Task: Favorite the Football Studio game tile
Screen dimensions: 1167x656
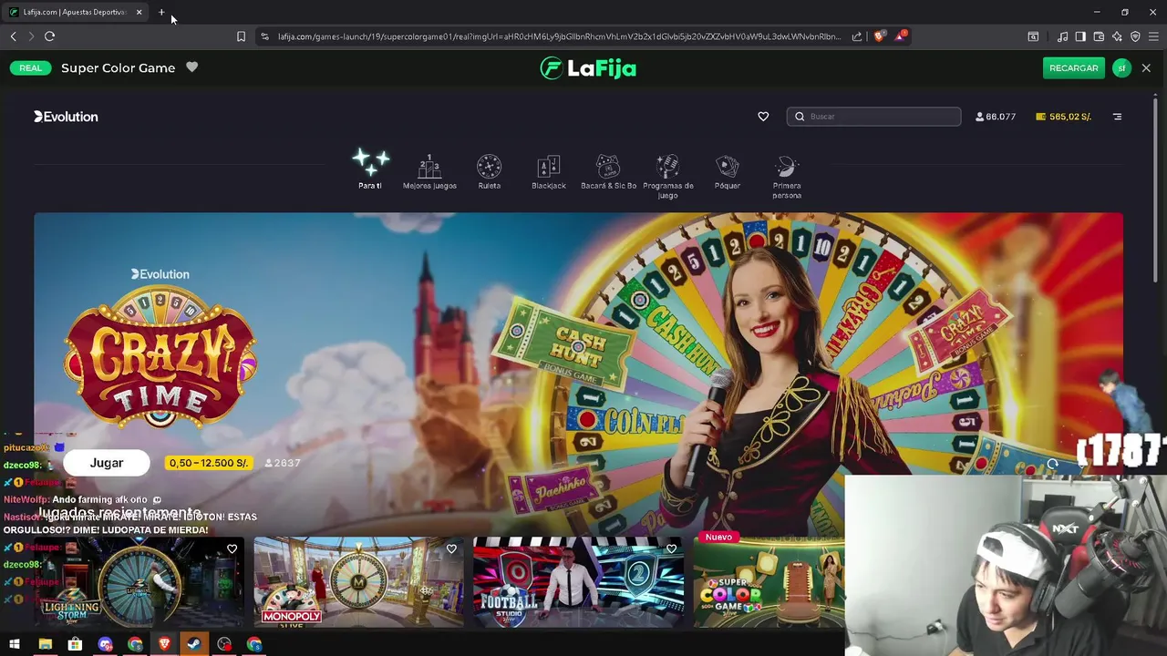Action: [x=671, y=548]
